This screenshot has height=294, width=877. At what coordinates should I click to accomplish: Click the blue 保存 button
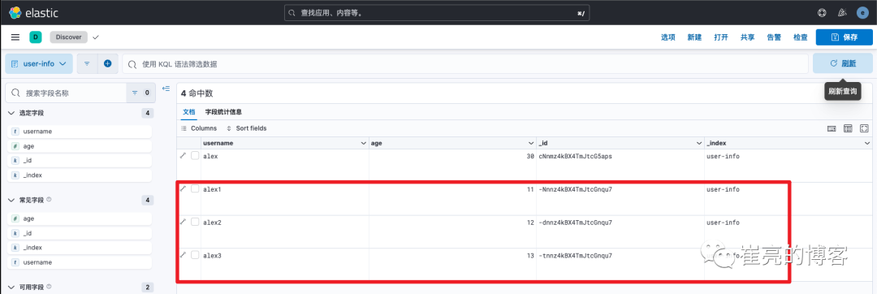coord(844,37)
